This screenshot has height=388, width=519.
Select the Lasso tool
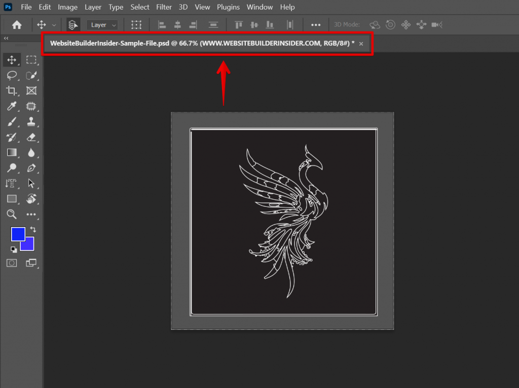[x=12, y=75]
